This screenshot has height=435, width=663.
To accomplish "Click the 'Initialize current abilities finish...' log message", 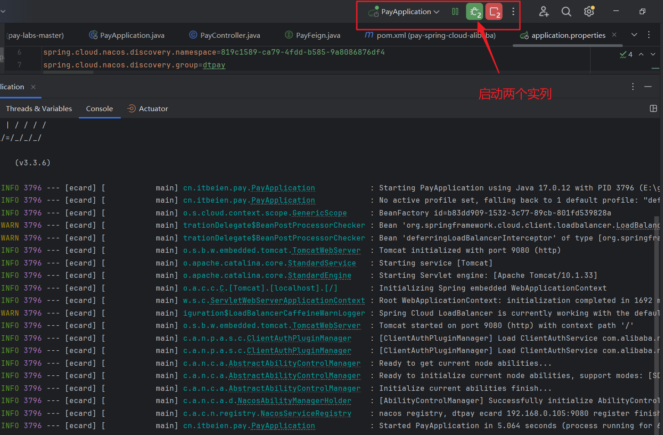I will [x=465, y=389].
